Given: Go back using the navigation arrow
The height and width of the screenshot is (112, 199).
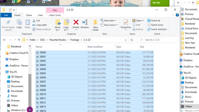Looking at the screenshot, I should point(4,40).
